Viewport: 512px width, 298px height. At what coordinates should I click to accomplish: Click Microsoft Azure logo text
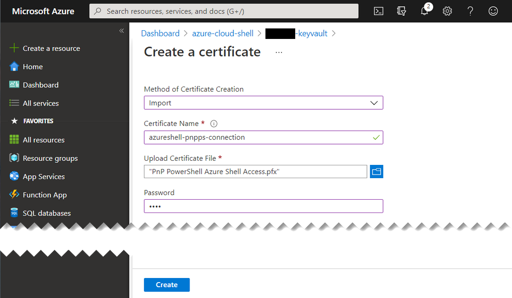[x=43, y=11]
